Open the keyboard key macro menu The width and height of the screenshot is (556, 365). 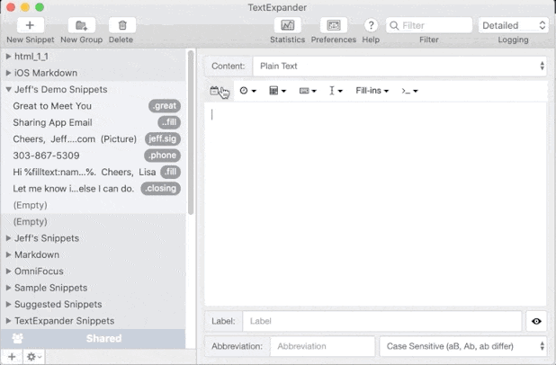click(x=308, y=91)
